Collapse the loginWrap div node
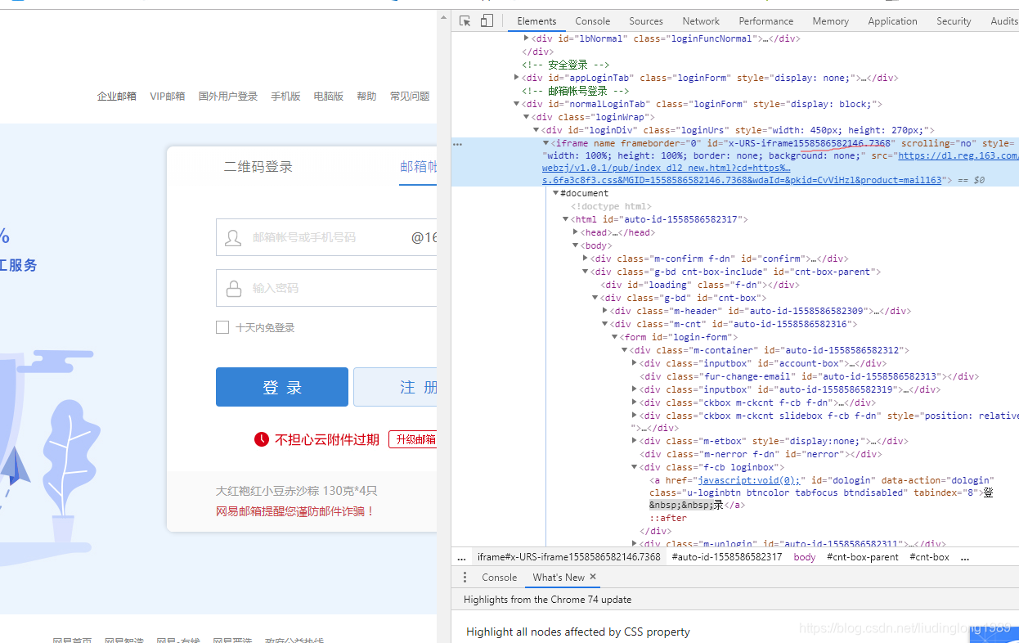The height and width of the screenshot is (643, 1019). coord(526,117)
